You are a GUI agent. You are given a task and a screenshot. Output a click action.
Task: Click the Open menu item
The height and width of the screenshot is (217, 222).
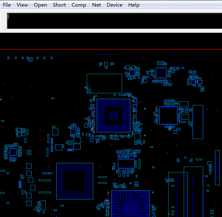coord(40,5)
